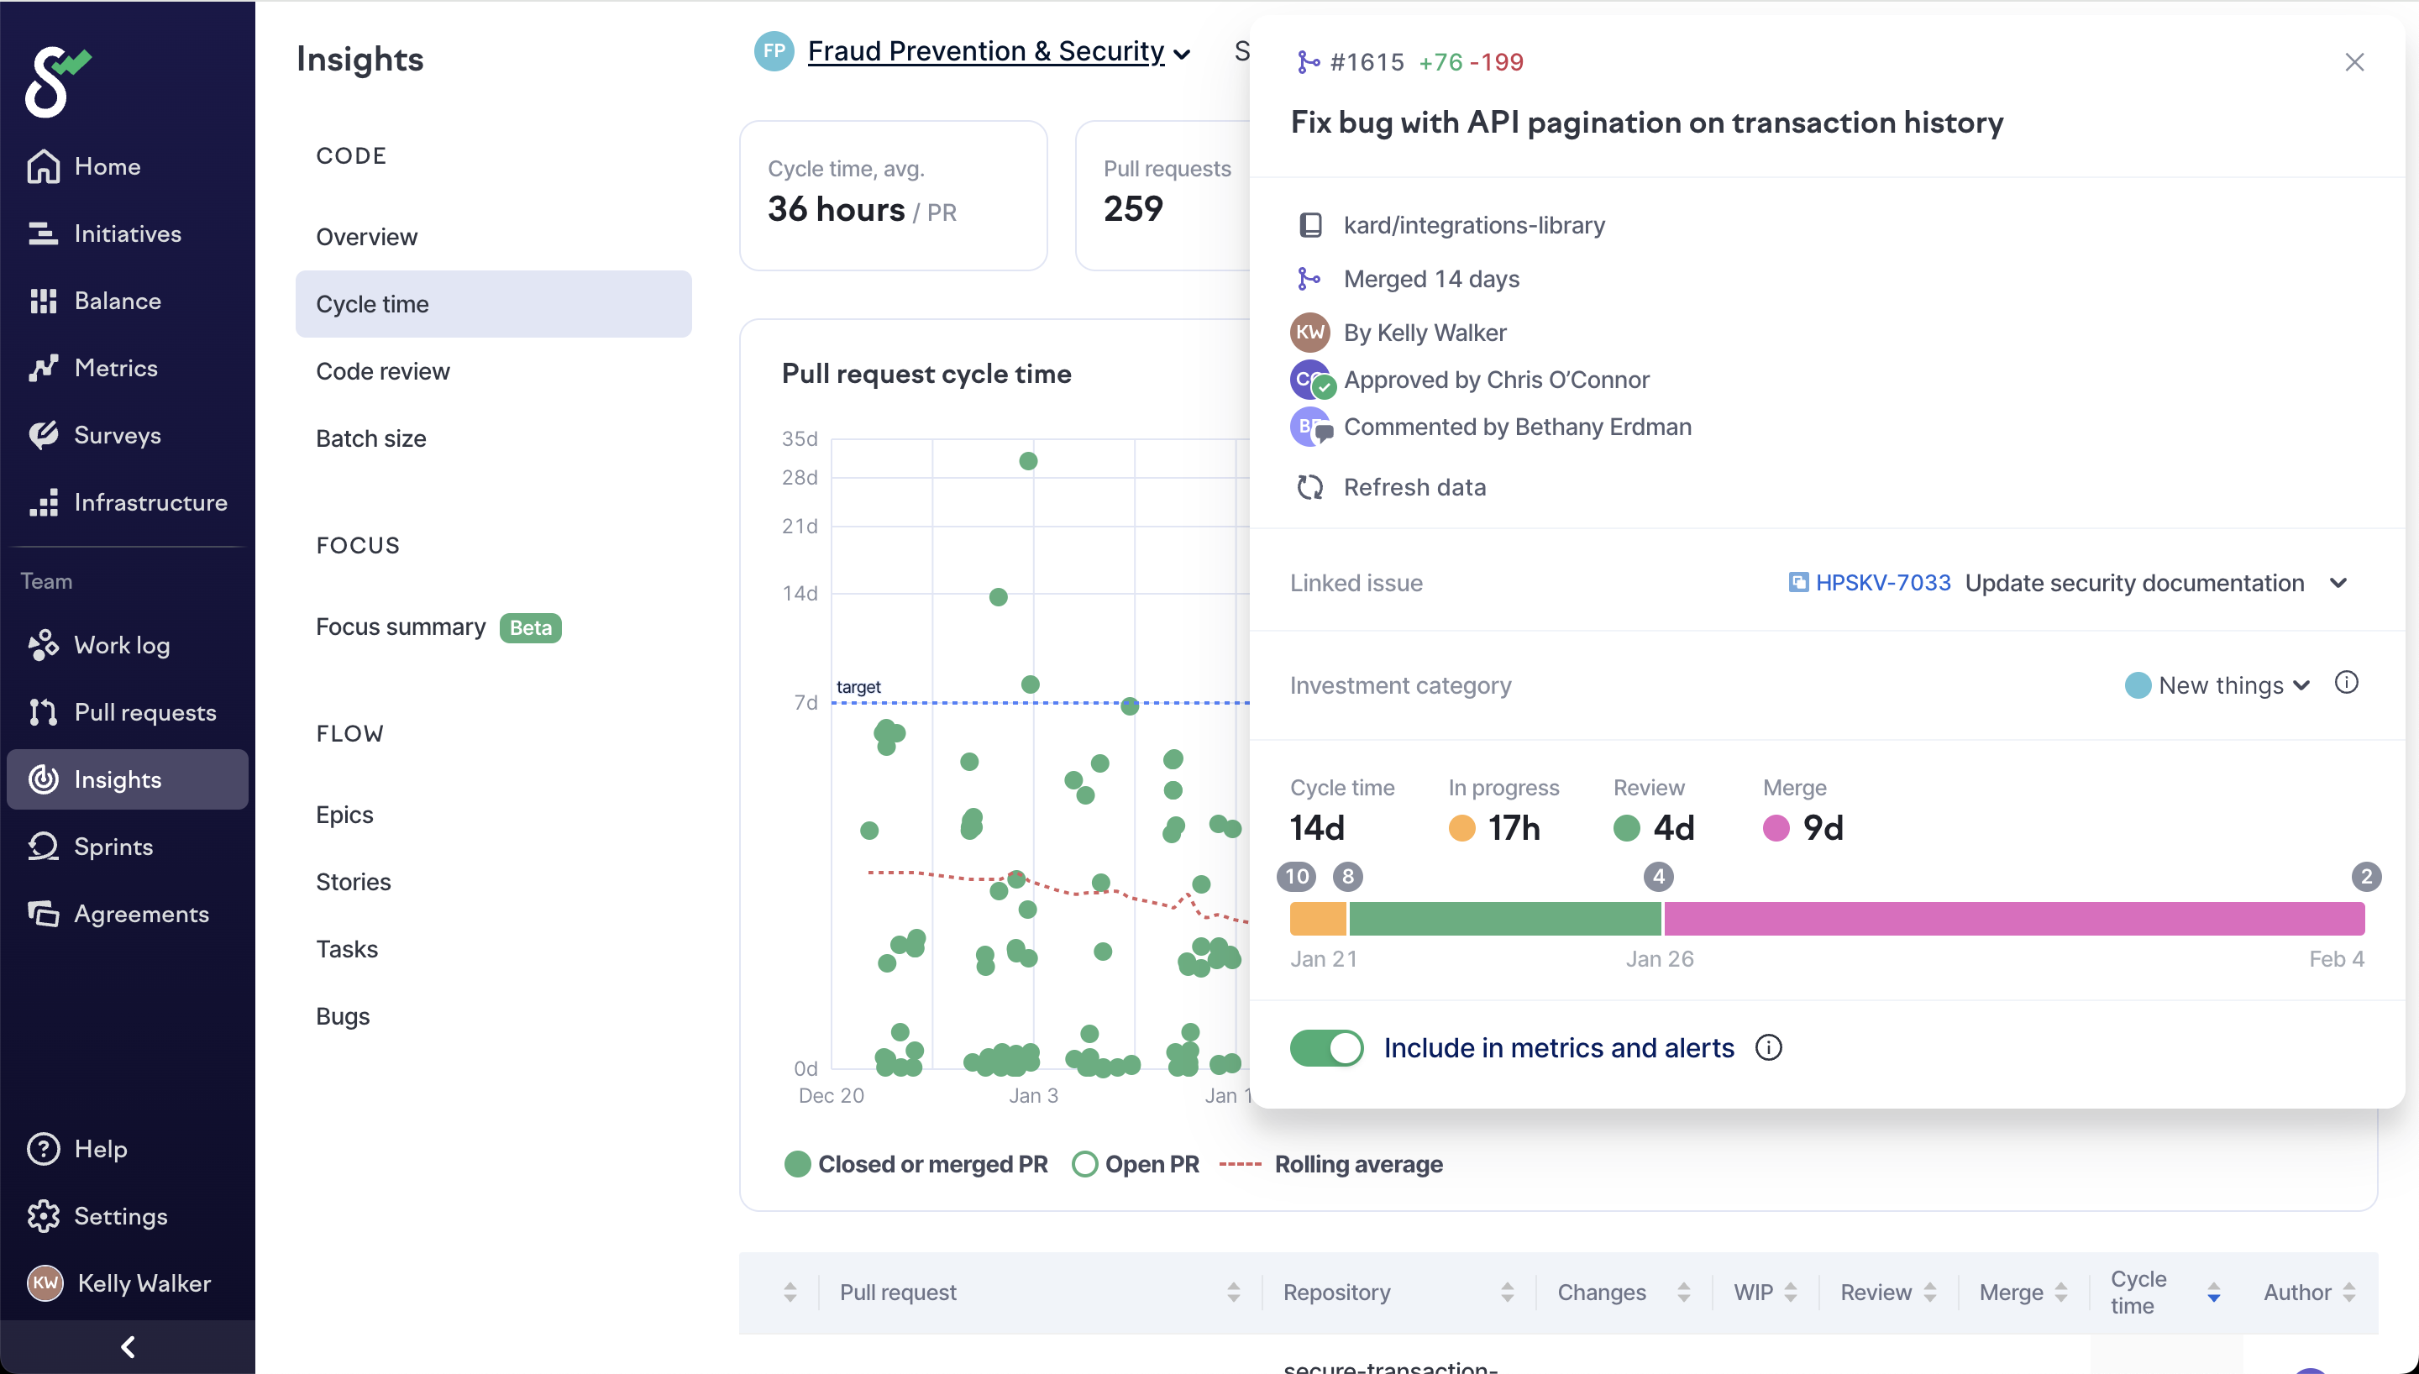The width and height of the screenshot is (2419, 1374).
Task: Click info icon next to metrics toggle
Action: coord(1768,1047)
